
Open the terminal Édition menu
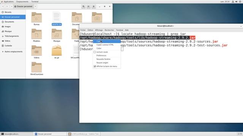(90, 30)
